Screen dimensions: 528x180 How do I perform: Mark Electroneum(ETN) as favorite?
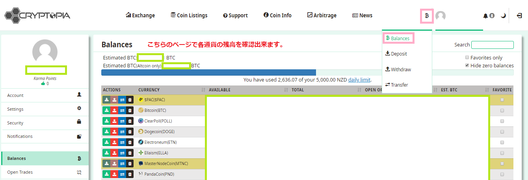click(502, 142)
